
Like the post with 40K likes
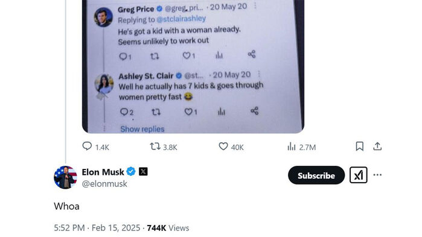click(x=231, y=147)
